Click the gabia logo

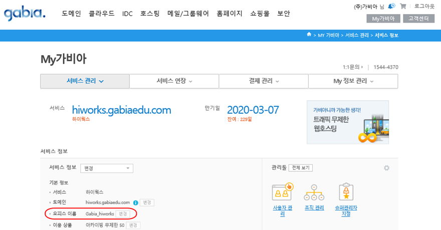point(25,14)
